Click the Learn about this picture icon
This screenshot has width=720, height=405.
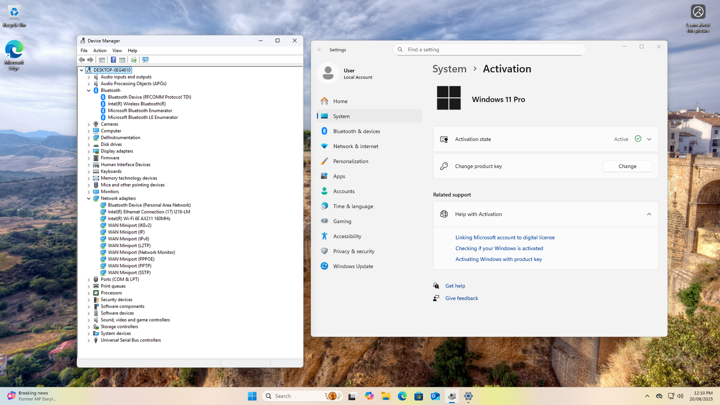698,18
